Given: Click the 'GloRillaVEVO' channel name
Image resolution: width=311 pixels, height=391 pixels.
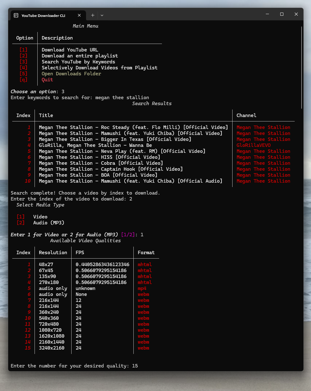Looking at the screenshot, I should [x=254, y=145].
